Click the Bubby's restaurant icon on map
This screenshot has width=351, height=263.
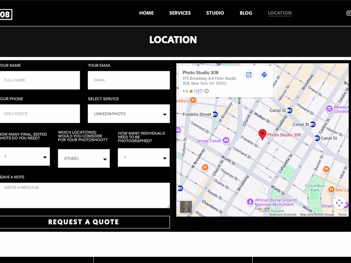pyautogui.click(x=193, y=100)
